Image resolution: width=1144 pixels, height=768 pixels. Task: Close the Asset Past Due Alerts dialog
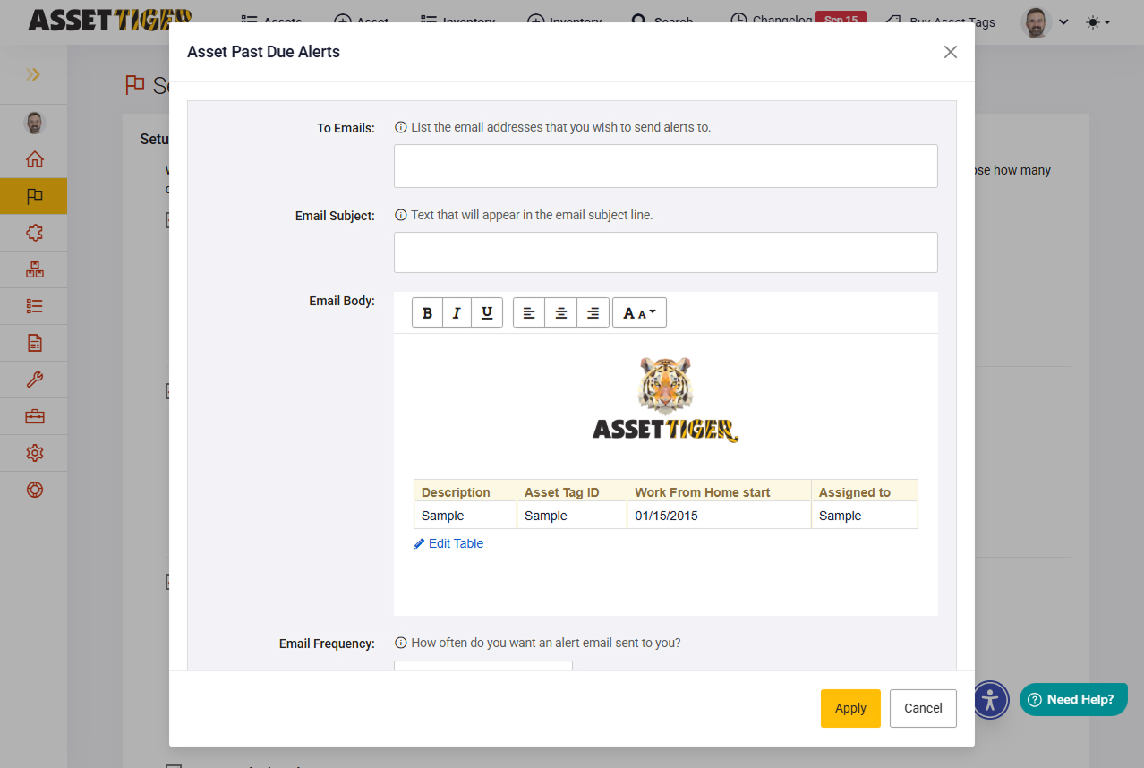(x=951, y=52)
